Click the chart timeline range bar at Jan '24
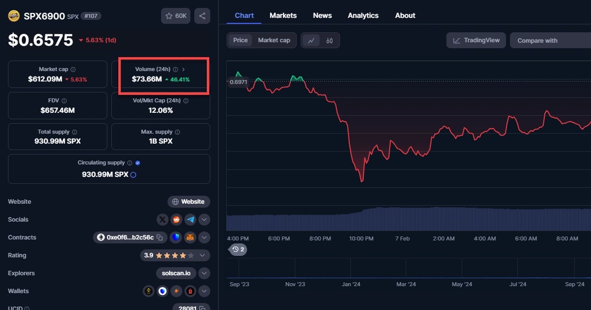This screenshot has height=310, width=591. point(351,273)
